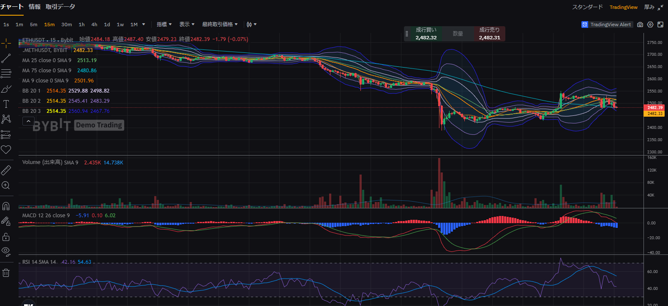This screenshot has height=306, width=668.
Task: Switch timeframe to 1M
Action: pos(134,25)
